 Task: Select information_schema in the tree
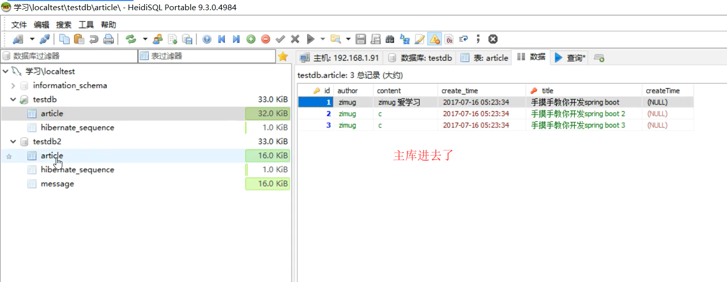pyautogui.click(x=70, y=86)
